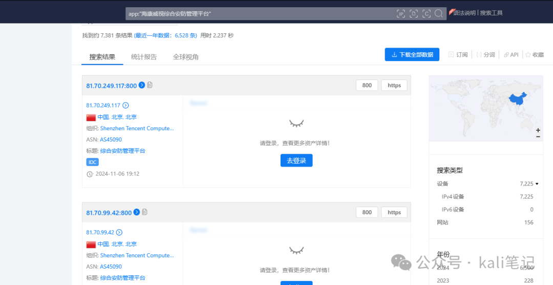The width and height of the screenshot is (553, 285).
Task: Switch to the 搜索结果 tab
Action: [102, 57]
